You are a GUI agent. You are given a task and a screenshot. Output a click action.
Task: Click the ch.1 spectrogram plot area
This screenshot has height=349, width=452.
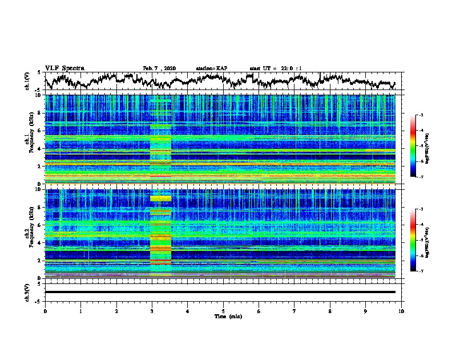(220, 139)
